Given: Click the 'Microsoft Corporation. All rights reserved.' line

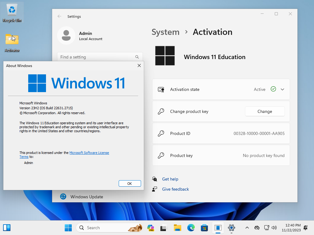Looking at the screenshot, I should (52, 113).
